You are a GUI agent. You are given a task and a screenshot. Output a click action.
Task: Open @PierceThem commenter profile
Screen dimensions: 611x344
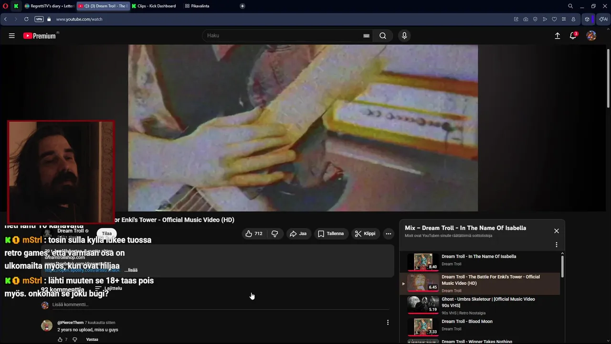(x=70, y=322)
